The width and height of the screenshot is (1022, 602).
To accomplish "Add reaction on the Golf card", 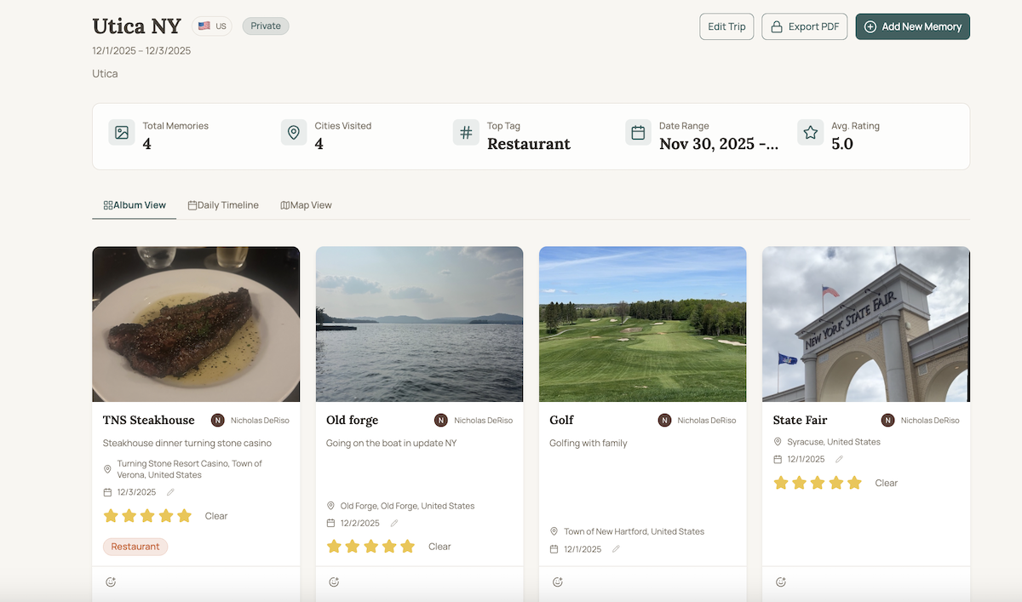I will click(x=557, y=582).
